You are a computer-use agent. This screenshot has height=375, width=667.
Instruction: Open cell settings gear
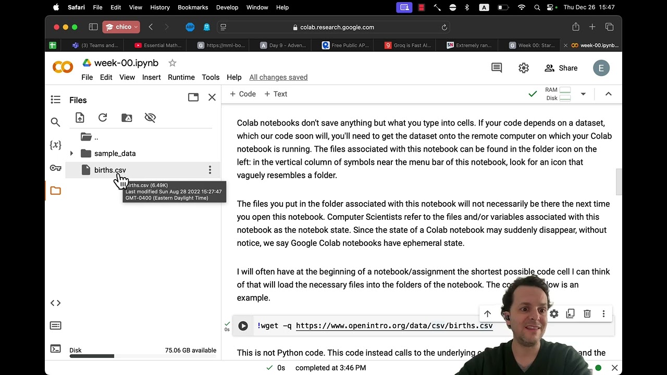coord(554,314)
